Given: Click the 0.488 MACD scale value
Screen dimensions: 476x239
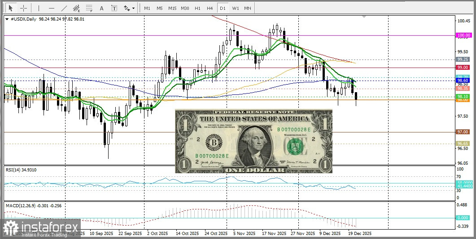Looking at the screenshot, I should 463,205.
